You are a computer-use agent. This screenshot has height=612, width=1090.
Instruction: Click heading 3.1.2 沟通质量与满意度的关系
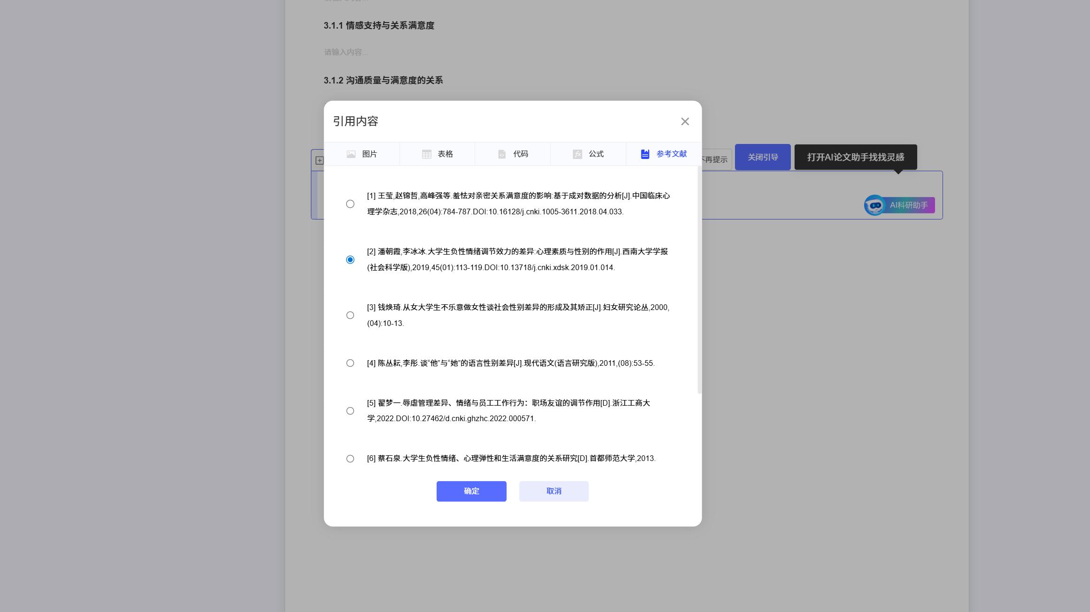point(383,80)
